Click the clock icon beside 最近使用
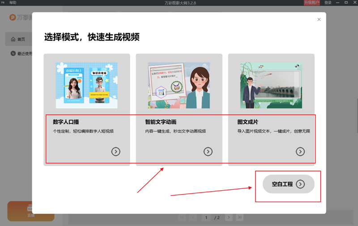 click(x=13, y=53)
